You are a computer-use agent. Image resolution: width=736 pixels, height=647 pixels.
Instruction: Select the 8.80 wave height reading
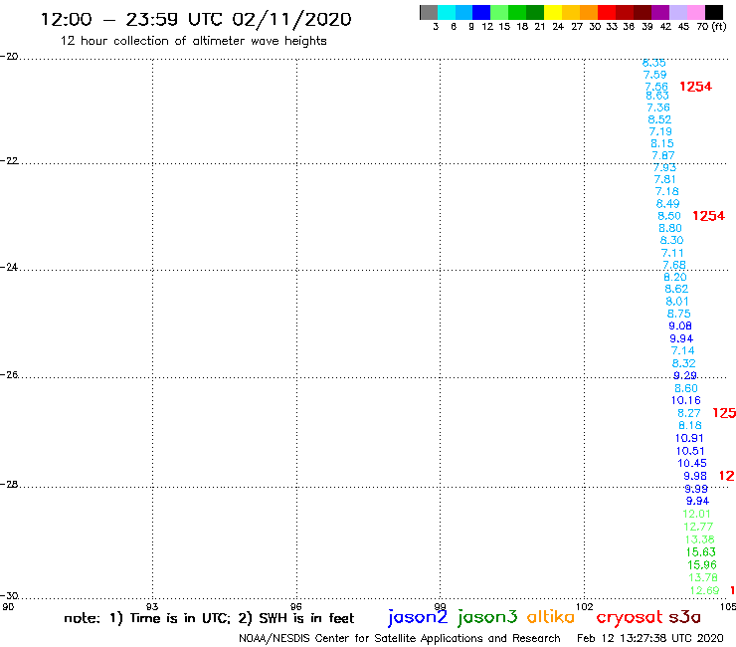pyautogui.click(x=669, y=228)
